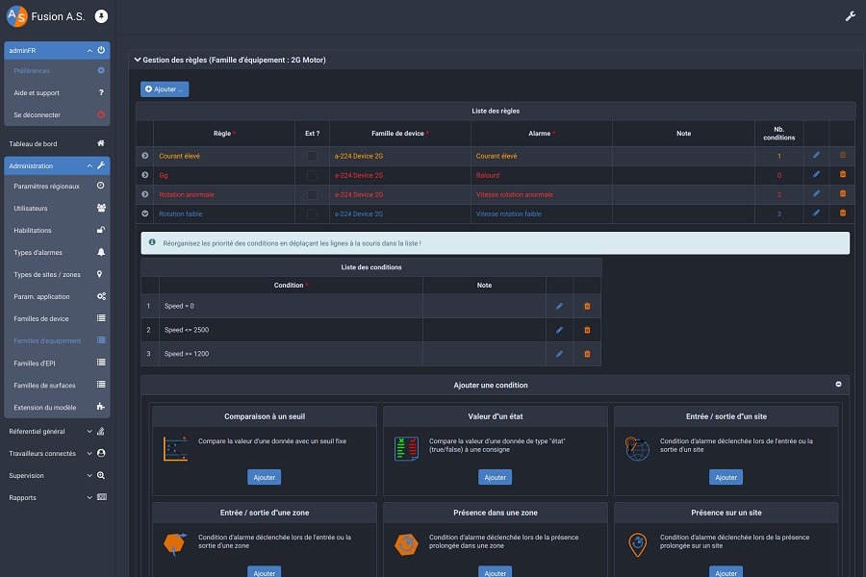Edit the Gg rule with pencil icon
Screen dimensions: 866x577
point(816,174)
